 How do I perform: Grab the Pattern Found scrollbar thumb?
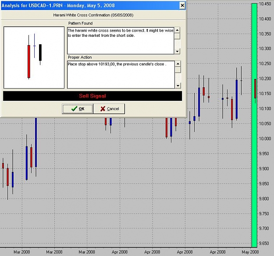pyautogui.click(x=177, y=36)
